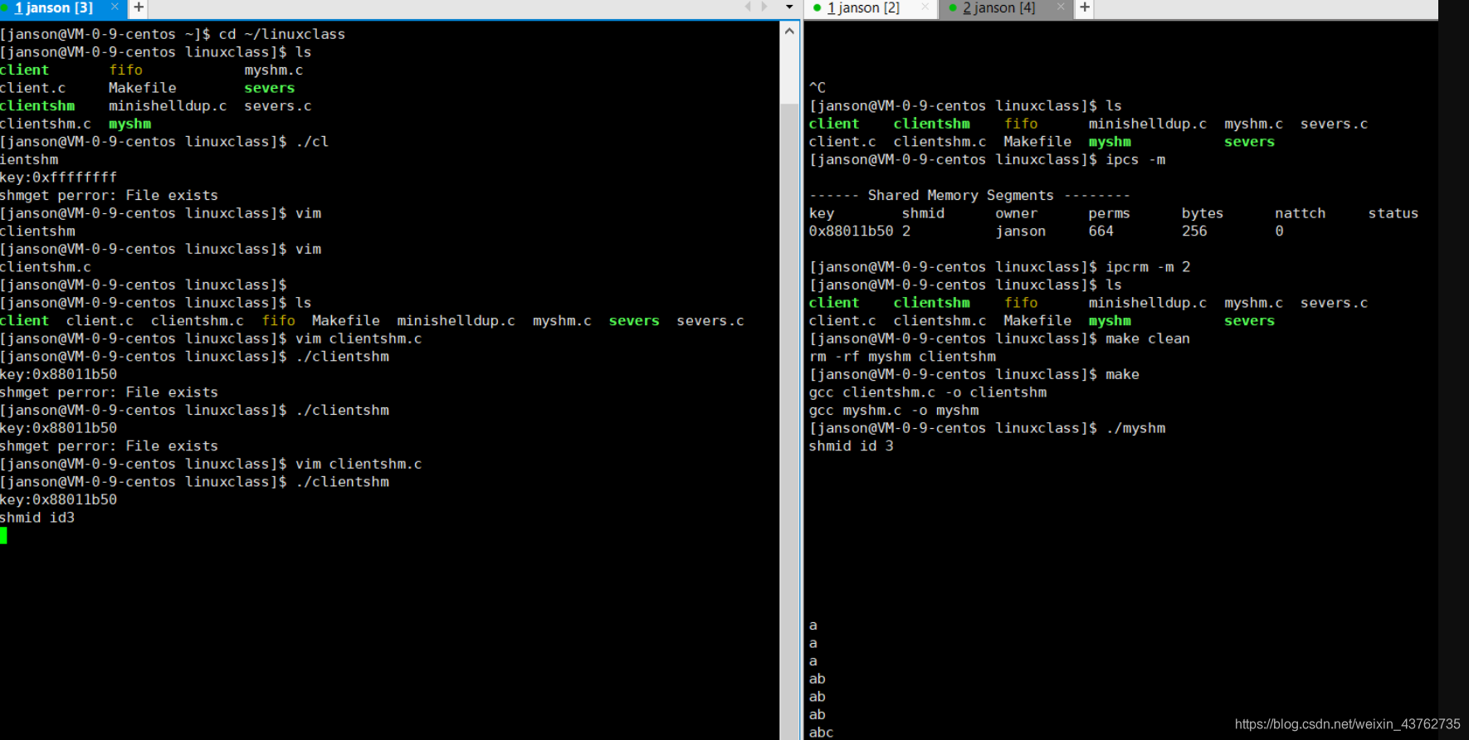Click the '256' bytes value

(x=1194, y=231)
